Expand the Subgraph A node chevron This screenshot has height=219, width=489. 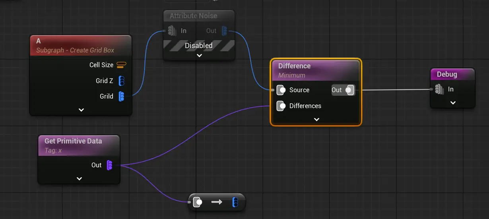[81, 110]
